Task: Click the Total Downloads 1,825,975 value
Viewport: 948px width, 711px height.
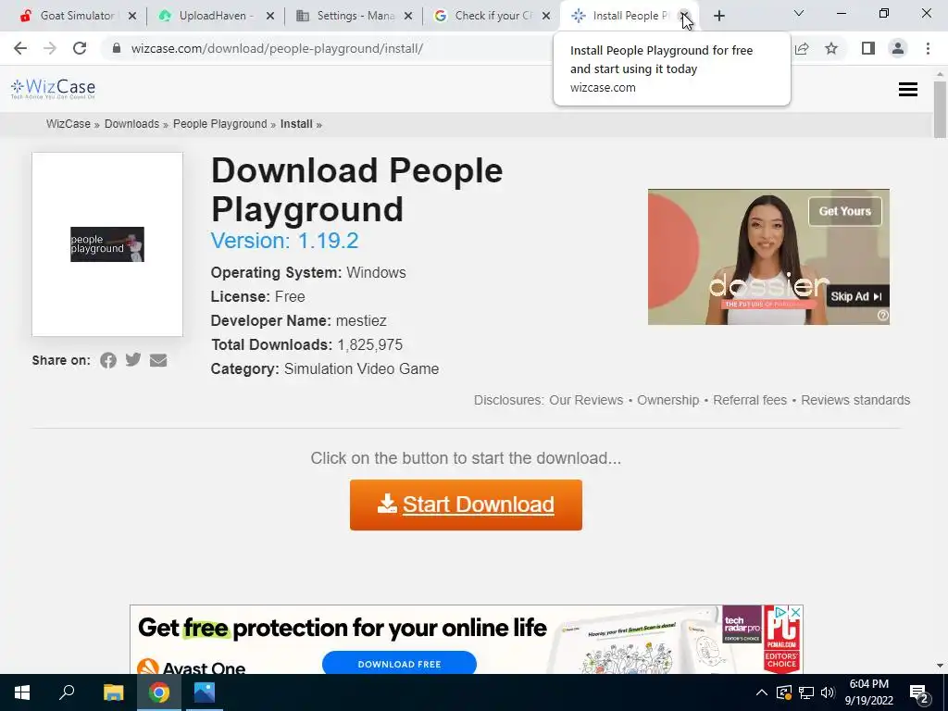Action: [x=370, y=345]
